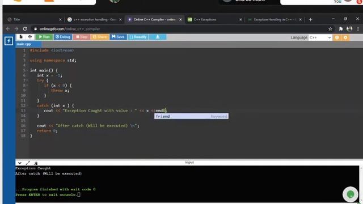Viewport: 363px width, 204px height.
Task: Reload the page with refresh icon
Action: [25, 29]
